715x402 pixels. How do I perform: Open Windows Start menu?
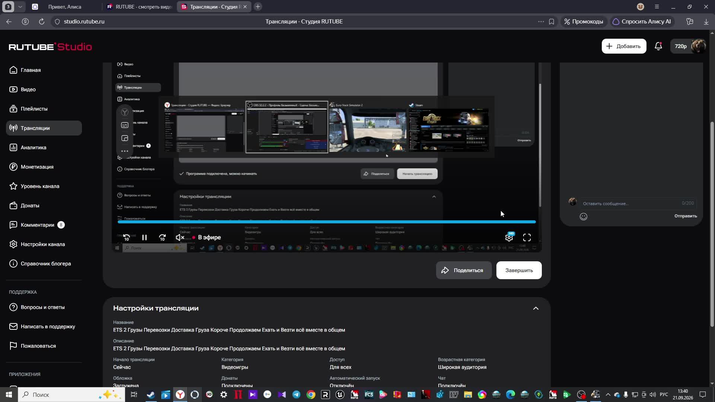pyautogui.click(x=9, y=395)
